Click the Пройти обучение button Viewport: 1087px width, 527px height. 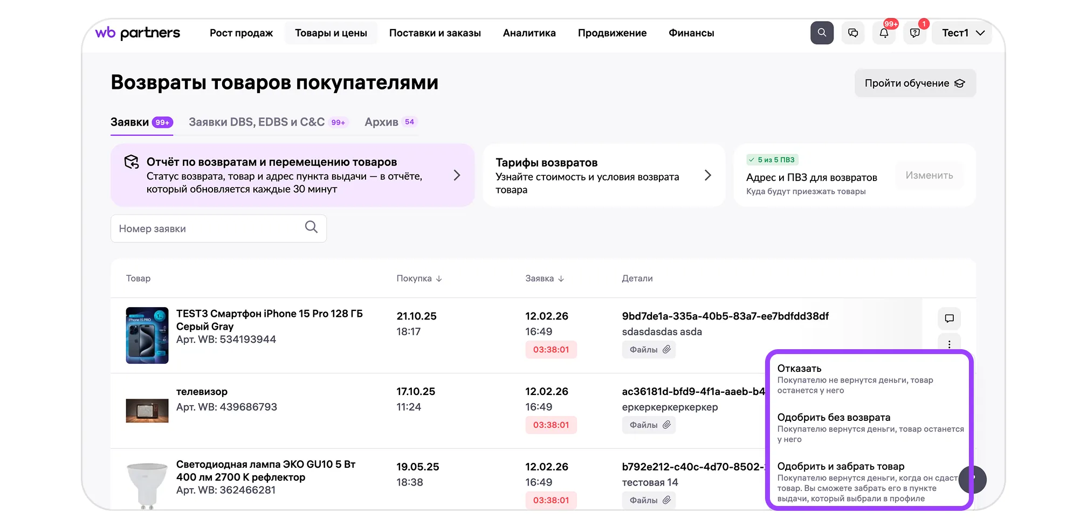pos(914,84)
